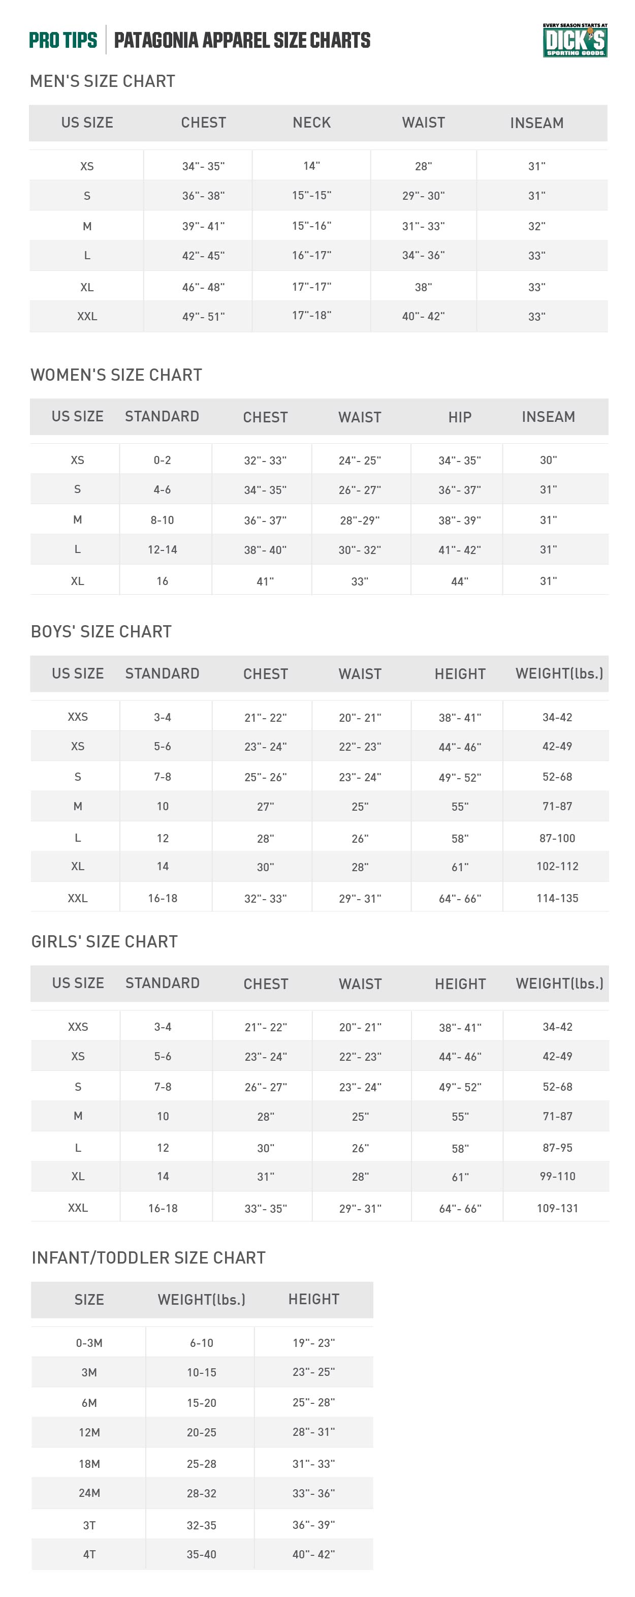Click infant height value 40"- 42"
The image size is (635, 1597).
point(313,1554)
